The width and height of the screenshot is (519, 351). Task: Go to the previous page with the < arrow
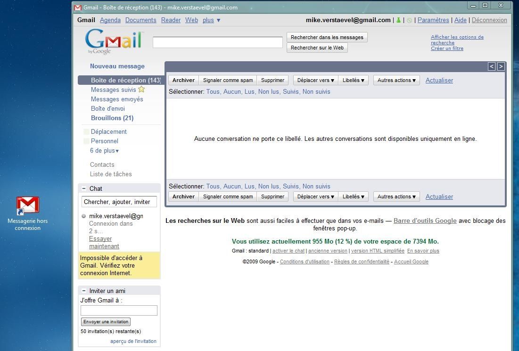pyautogui.click(x=492, y=66)
